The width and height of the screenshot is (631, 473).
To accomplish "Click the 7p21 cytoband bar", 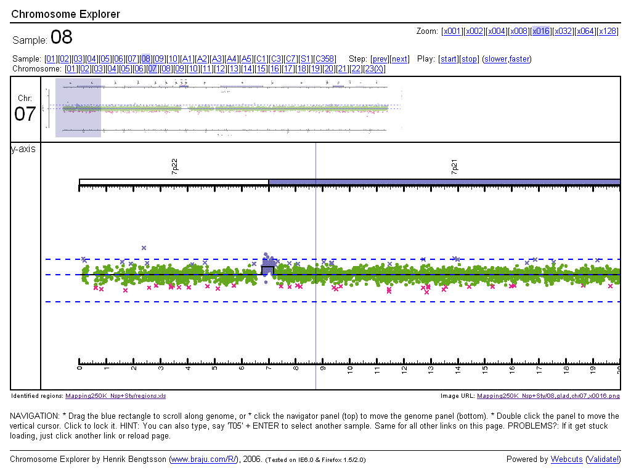I will [x=444, y=182].
